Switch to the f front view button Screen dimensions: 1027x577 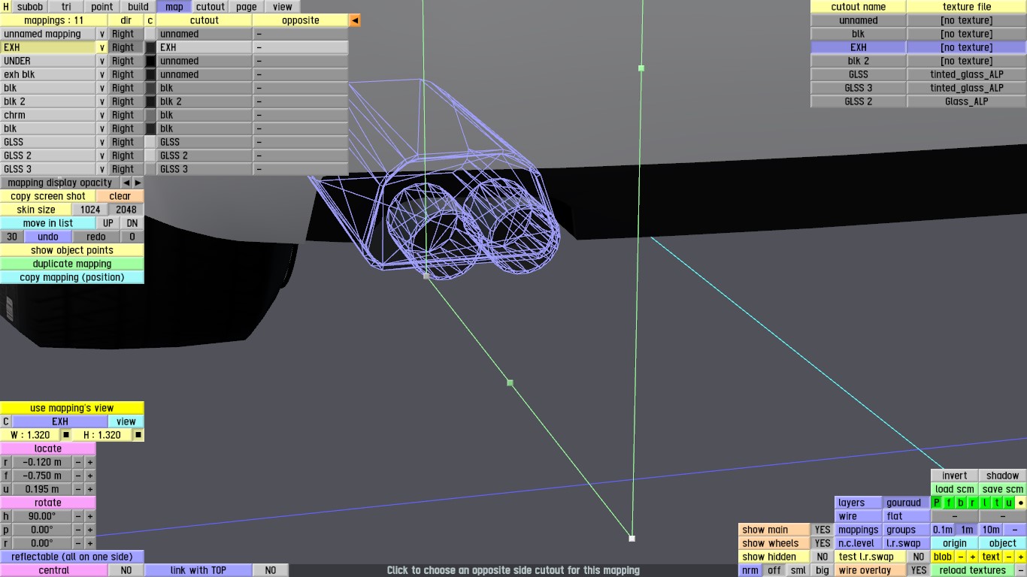tap(949, 503)
